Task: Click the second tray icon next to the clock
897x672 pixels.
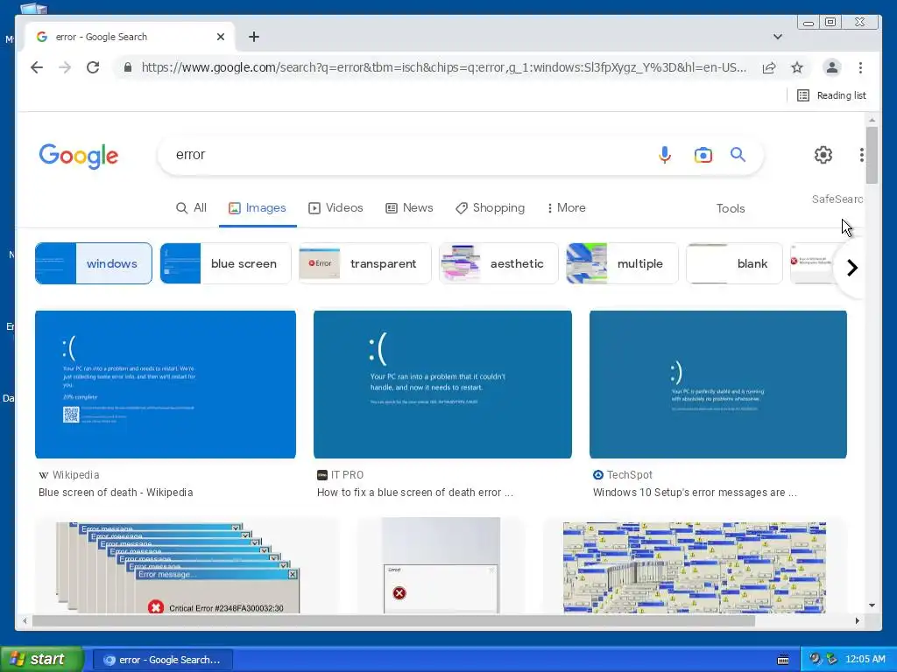Action: 831,660
